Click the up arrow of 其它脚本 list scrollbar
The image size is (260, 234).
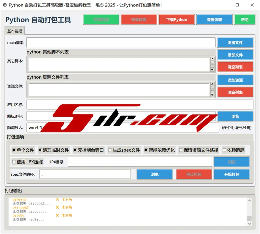pyautogui.click(x=212, y=59)
